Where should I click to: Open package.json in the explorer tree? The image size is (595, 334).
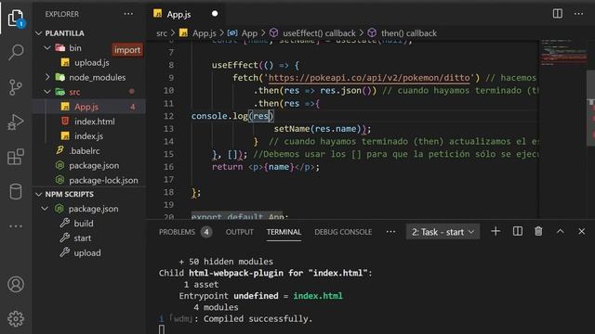click(94, 165)
